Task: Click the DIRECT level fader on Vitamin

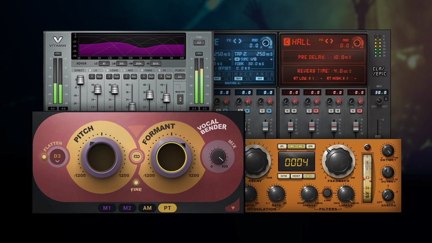Action: click(81, 80)
